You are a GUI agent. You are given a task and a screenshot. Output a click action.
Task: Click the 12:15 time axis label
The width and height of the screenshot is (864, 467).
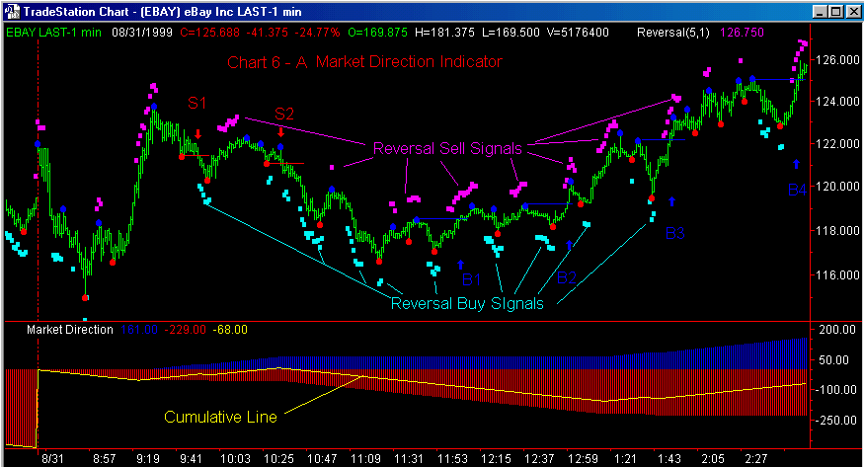[496, 459]
